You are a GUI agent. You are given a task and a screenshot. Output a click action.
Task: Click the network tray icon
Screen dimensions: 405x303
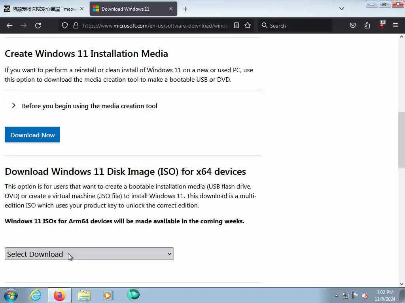pyautogui.click(x=346, y=296)
